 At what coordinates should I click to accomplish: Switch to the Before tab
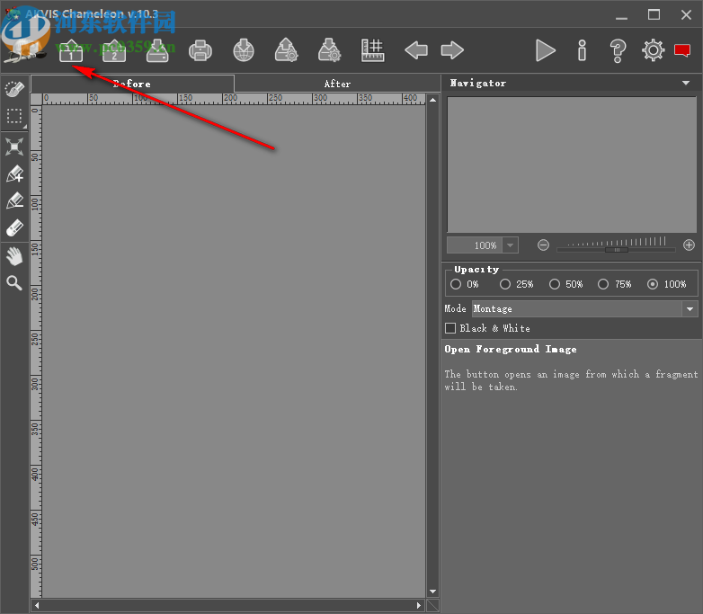point(132,84)
